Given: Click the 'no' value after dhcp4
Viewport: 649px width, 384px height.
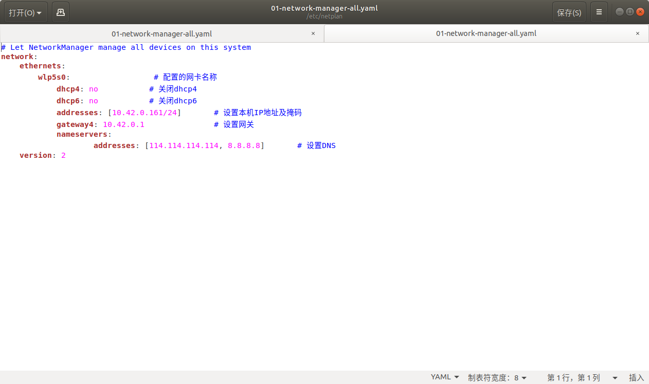Looking at the screenshot, I should coord(94,89).
